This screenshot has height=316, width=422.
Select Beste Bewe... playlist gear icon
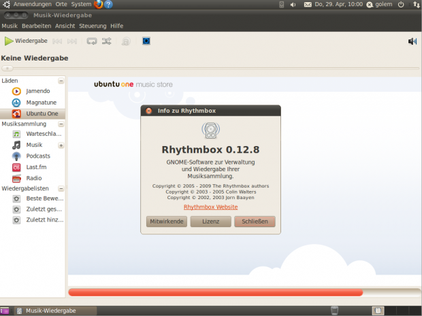[16, 199]
